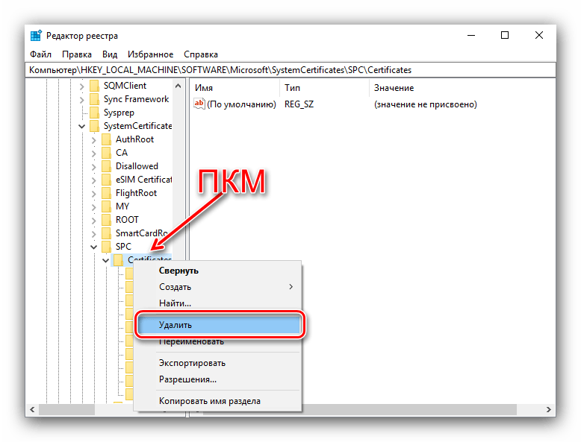
Task: Choose Разрешения... in the context menu
Action: (218, 379)
